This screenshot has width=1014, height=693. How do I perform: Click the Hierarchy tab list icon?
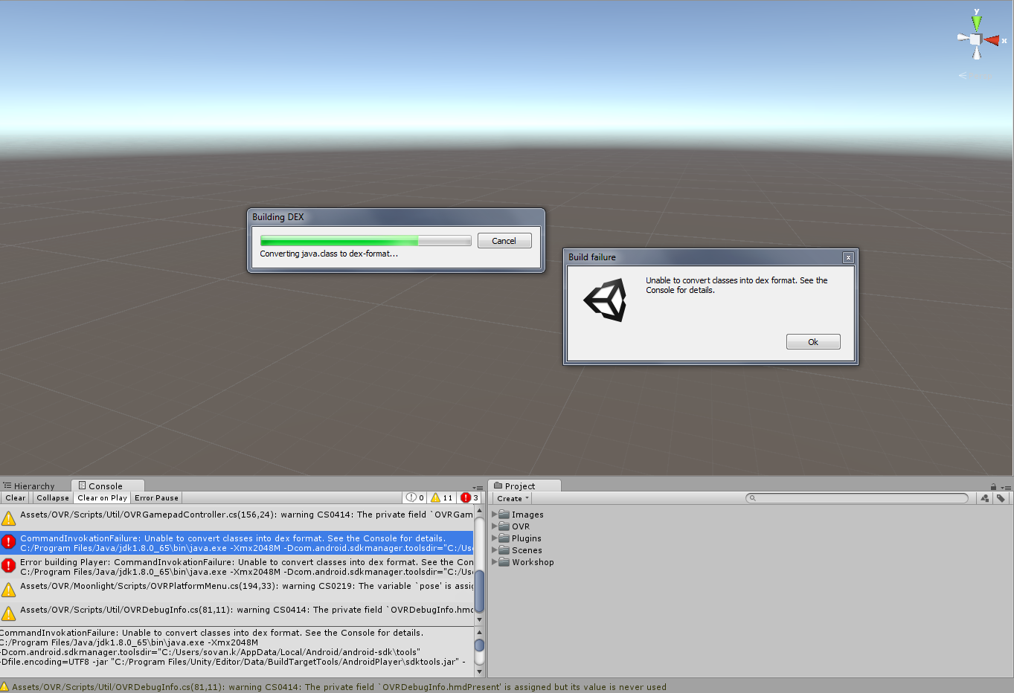(x=7, y=486)
